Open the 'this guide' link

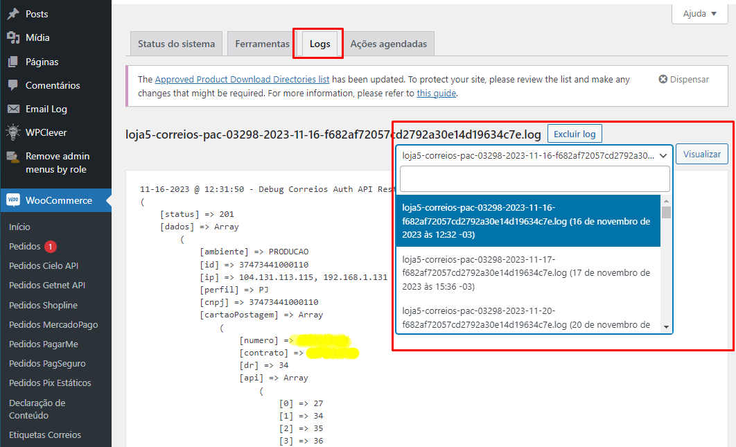pyautogui.click(x=437, y=93)
